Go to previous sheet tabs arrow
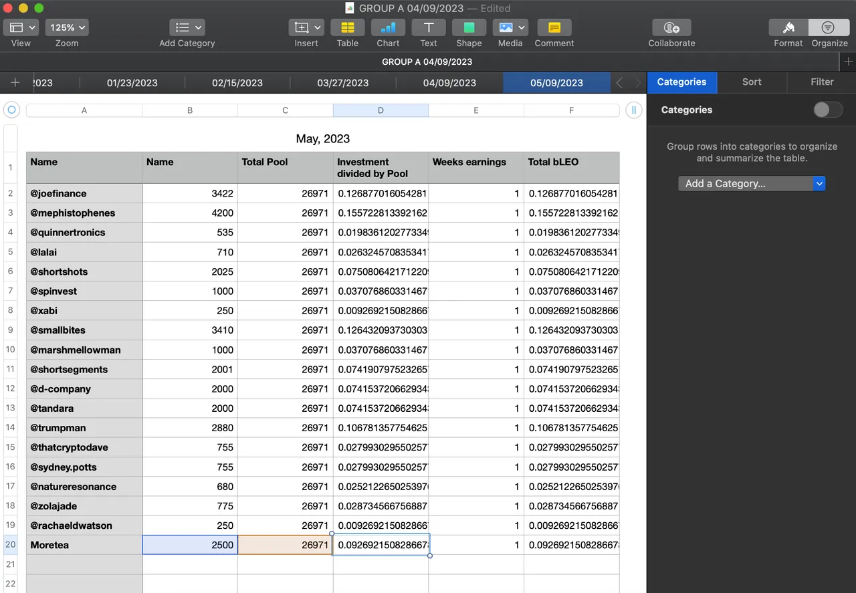 pos(620,83)
